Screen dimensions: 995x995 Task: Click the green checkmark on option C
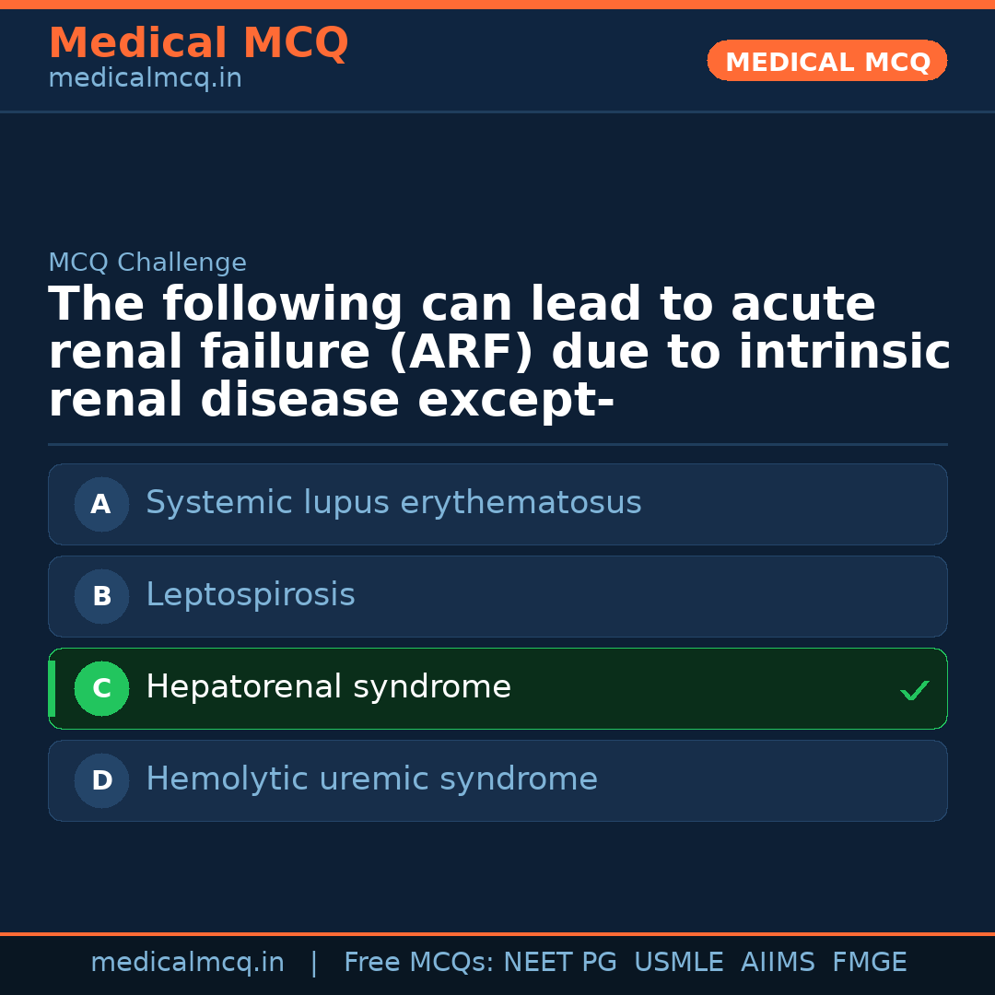tap(914, 690)
